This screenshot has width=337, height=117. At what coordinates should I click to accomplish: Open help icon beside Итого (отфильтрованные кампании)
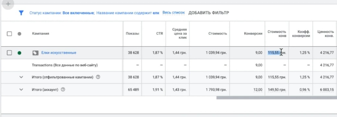point(98,77)
